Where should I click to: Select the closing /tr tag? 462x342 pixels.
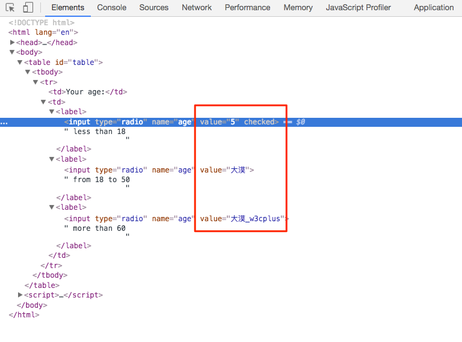point(51,266)
